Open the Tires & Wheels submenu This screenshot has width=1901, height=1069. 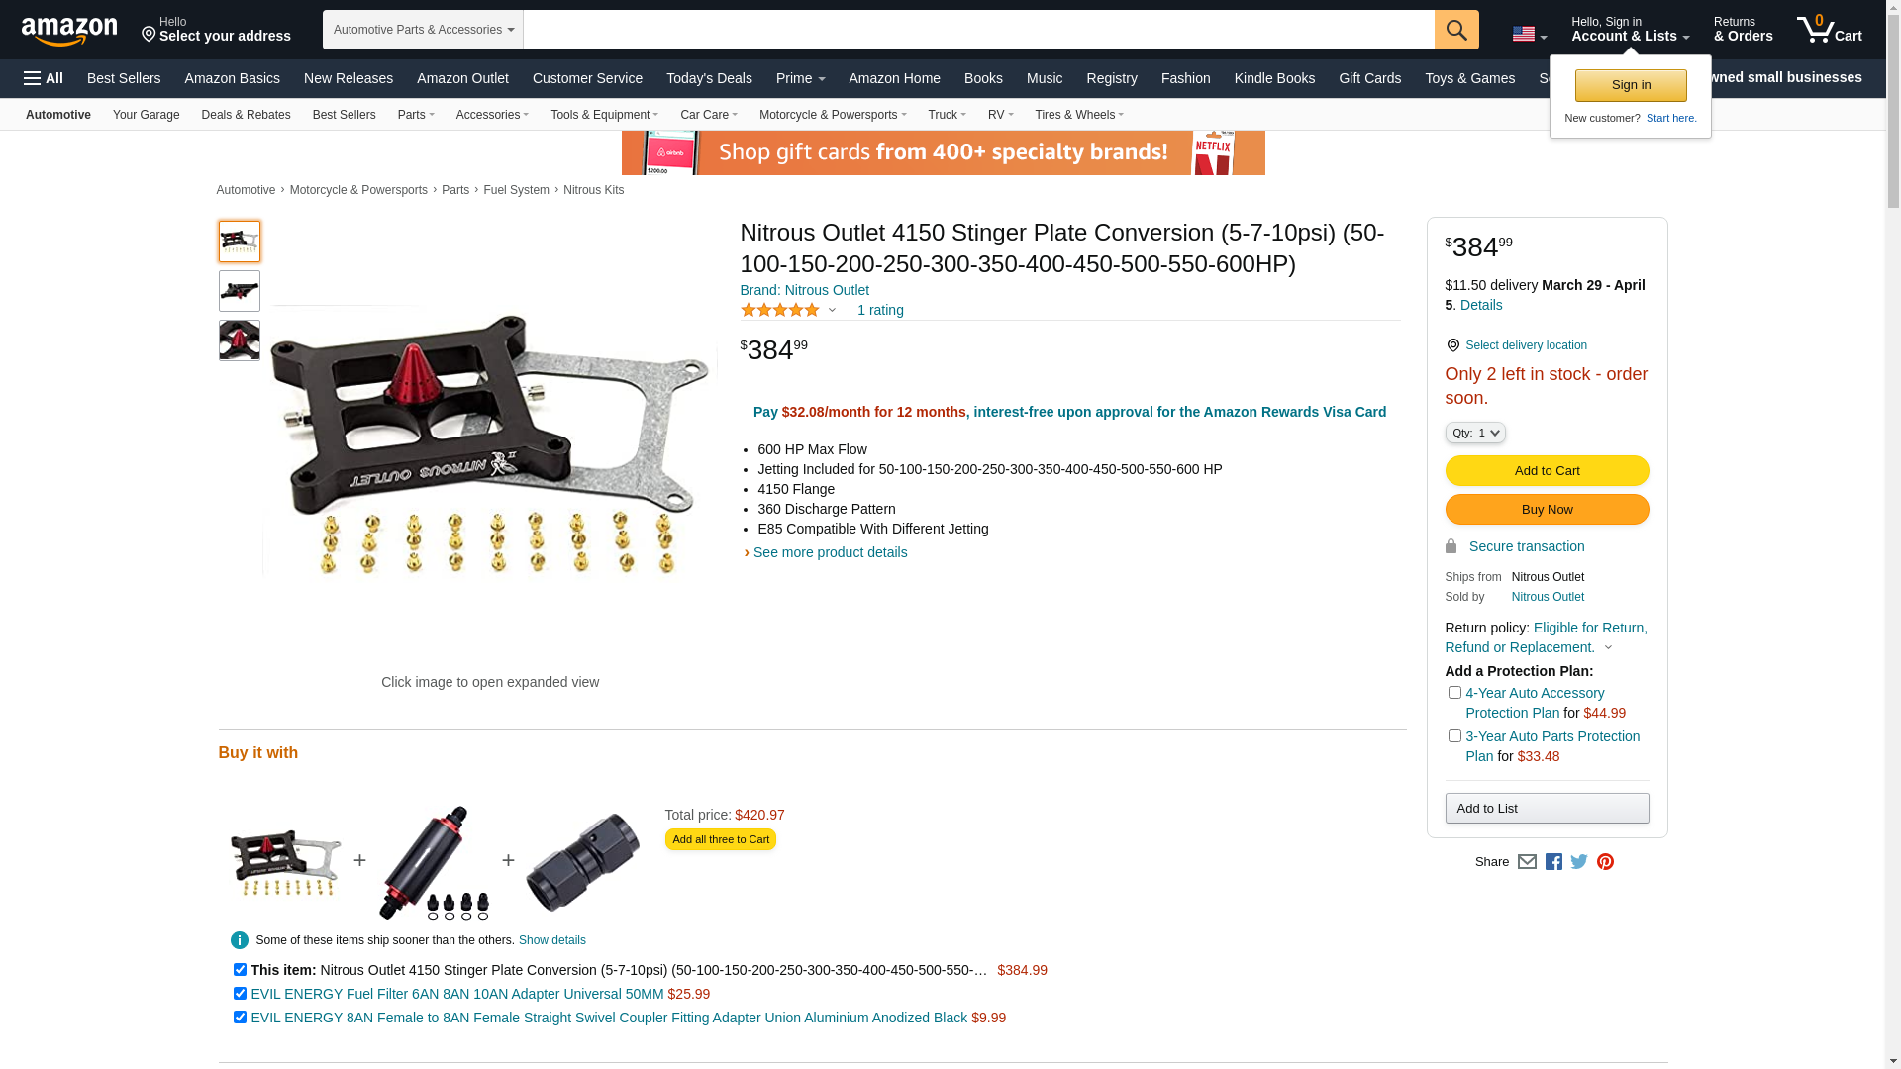[x=1079, y=115]
